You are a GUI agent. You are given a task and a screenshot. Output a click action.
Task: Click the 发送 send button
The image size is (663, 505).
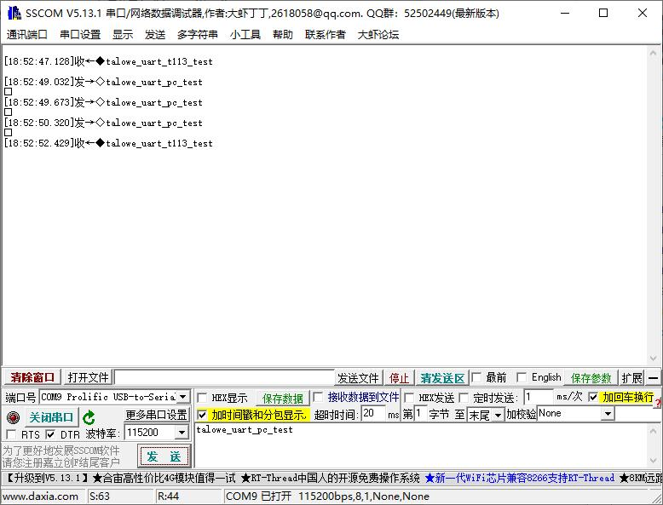tap(164, 456)
